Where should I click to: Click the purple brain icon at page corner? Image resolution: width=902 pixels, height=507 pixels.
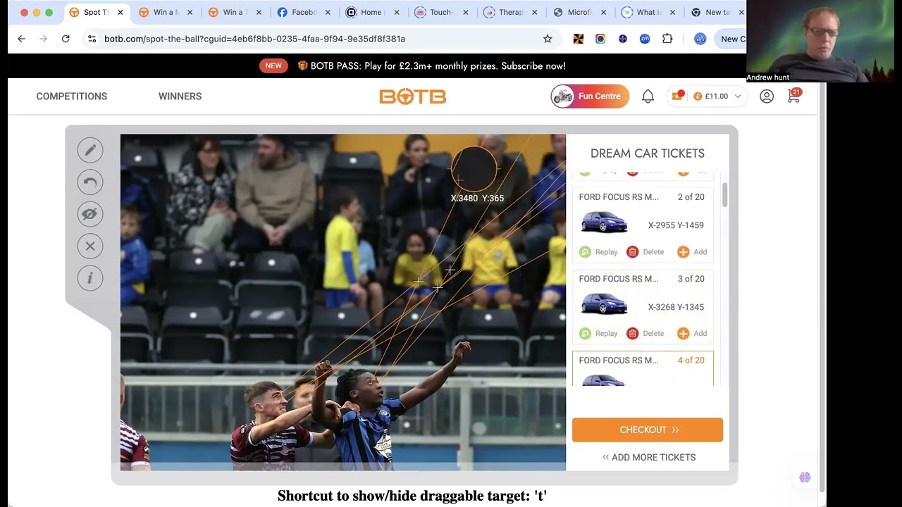click(x=805, y=477)
